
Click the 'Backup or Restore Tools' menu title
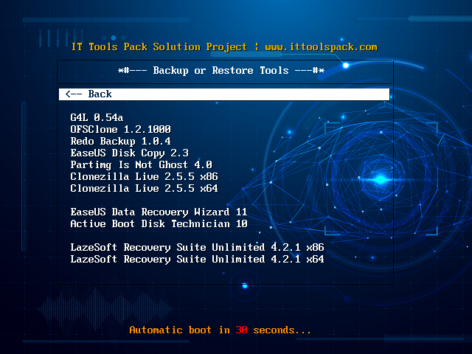click(221, 71)
